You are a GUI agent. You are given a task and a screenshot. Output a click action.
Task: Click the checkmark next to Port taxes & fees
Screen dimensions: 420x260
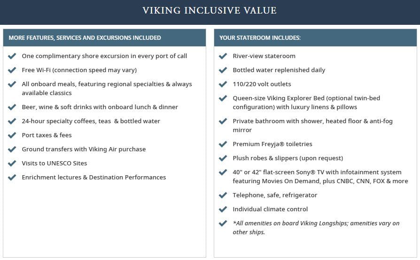coord(12,135)
